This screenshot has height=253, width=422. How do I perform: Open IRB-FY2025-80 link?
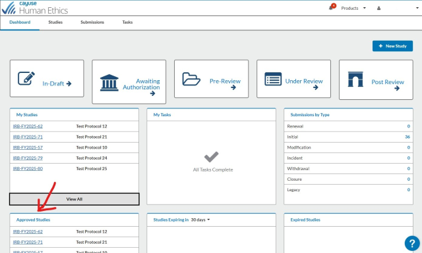point(28,169)
